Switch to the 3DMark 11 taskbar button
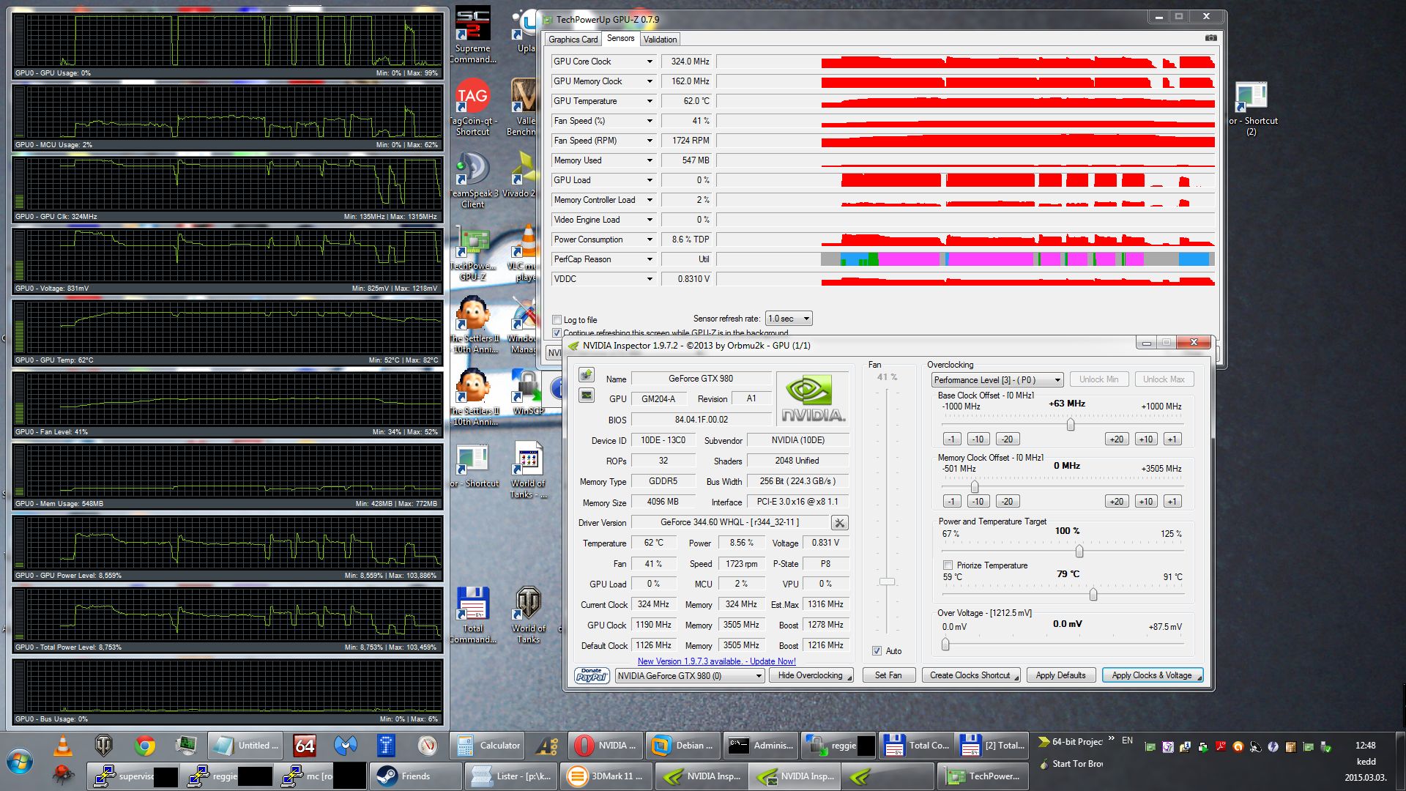The image size is (1406, 791). [607, 776]
